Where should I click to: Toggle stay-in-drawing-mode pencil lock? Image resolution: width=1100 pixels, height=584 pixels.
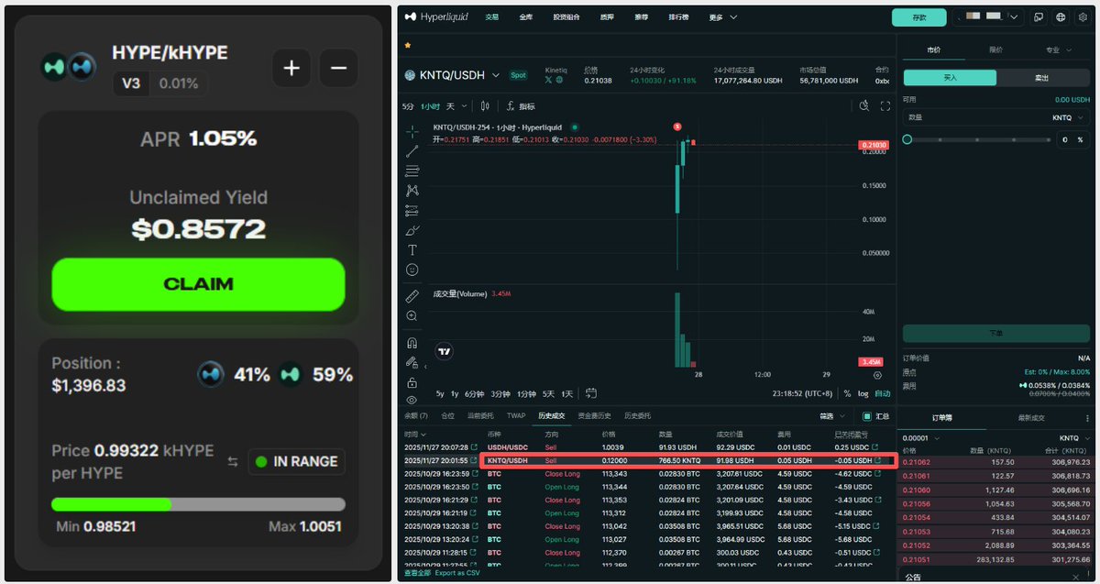pos(412,363)
